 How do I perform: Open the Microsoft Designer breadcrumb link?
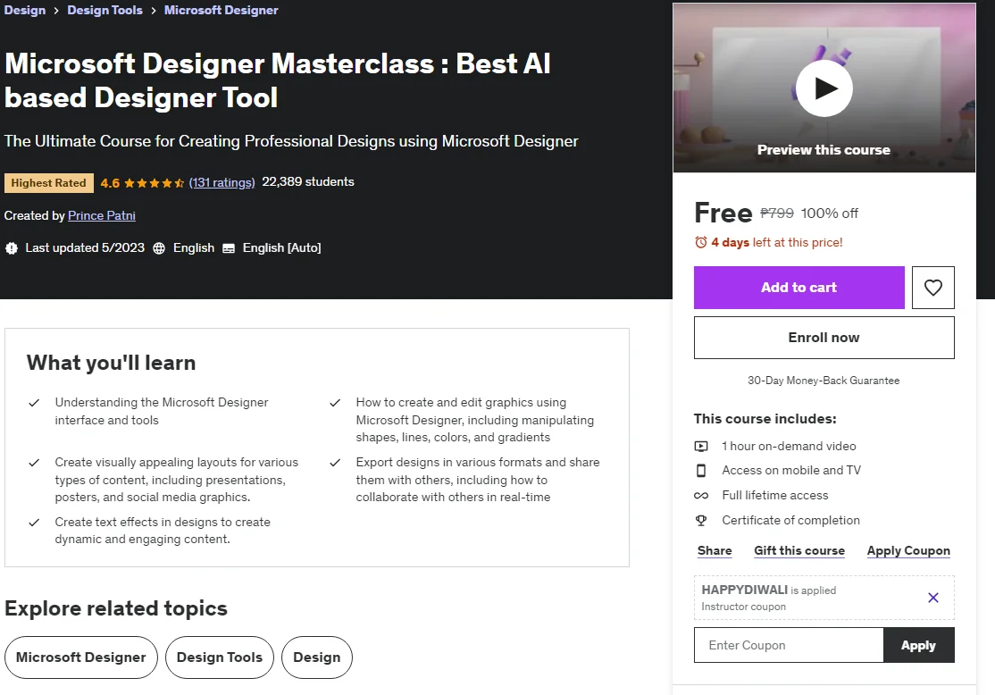click(x=221, y=10)
